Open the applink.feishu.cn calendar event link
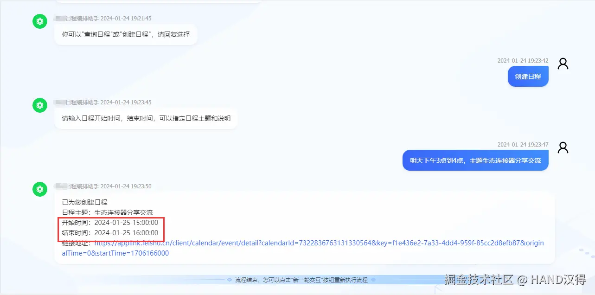 tap(302, 248)
